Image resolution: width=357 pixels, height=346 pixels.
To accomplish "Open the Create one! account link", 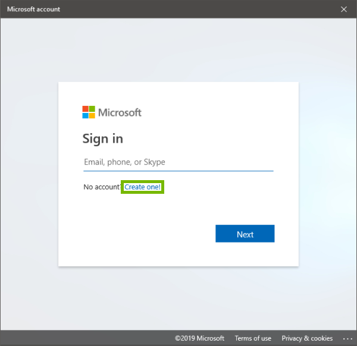I will pyautogui.click(x=142, y=187).
